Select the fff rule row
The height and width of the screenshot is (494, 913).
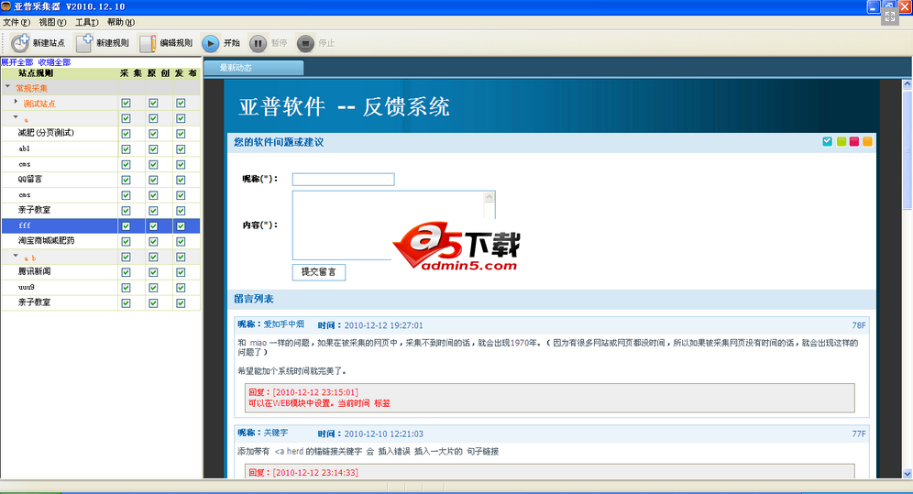[100, 225]
